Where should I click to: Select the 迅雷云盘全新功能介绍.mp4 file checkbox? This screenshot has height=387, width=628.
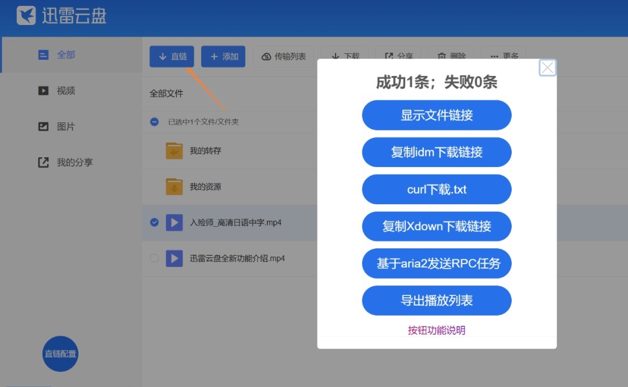(x=154, y=258)
